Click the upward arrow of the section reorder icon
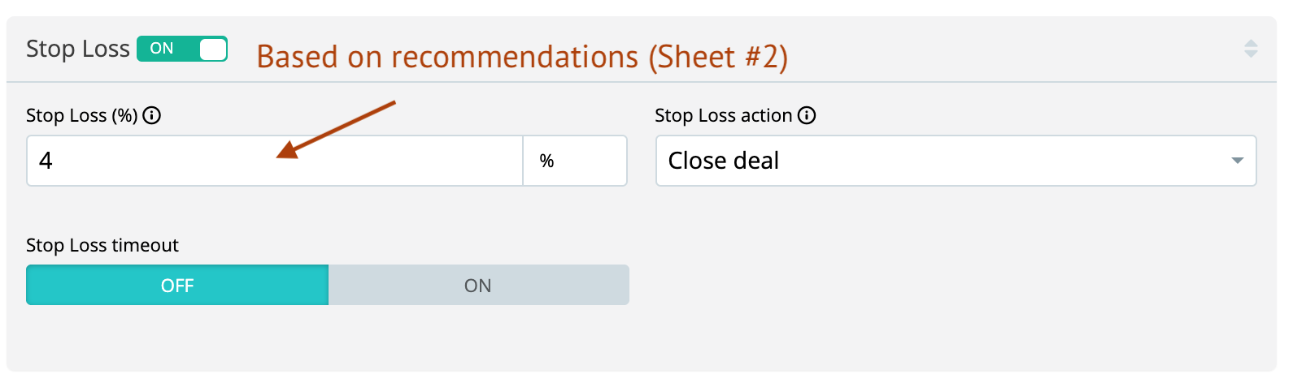Image resolution: width=1293 pixels, height=383 pixels. tap(1251, 43)
